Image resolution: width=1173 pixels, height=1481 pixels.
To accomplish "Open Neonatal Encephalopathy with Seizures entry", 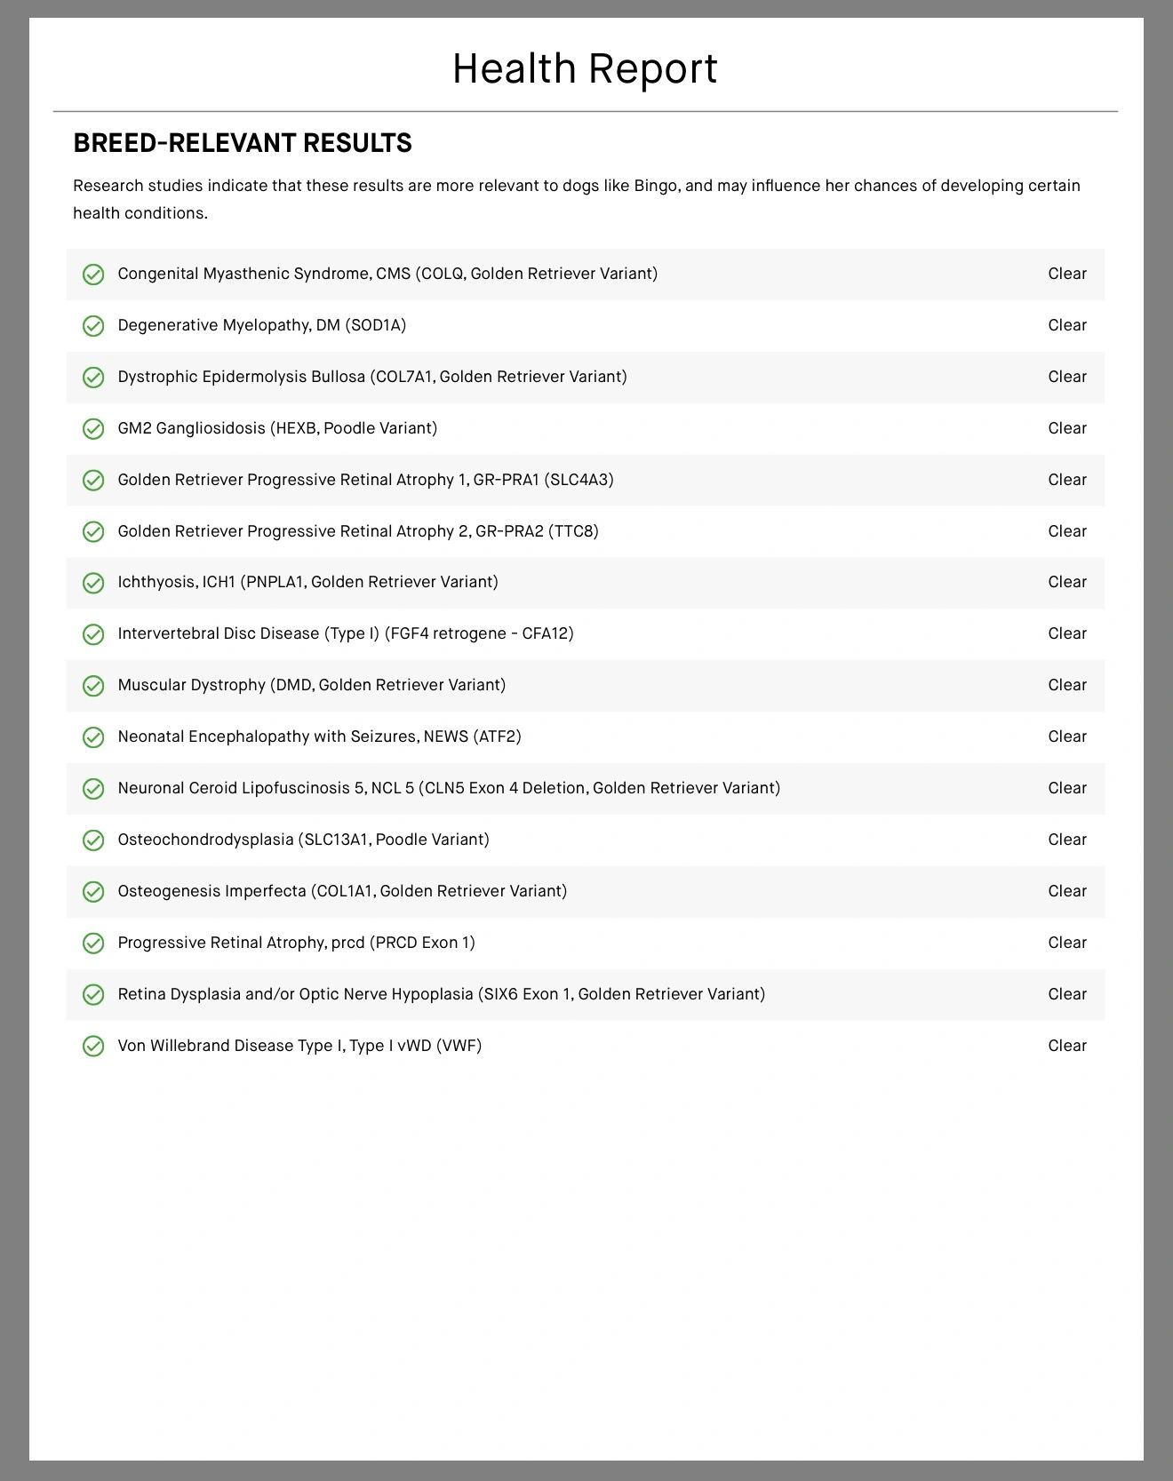I will [319, 737].
